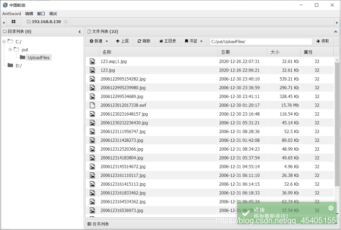Viewport: 341px width, 230px height.
Task: Sort by the 大小 column header
Action: point(283,52)
